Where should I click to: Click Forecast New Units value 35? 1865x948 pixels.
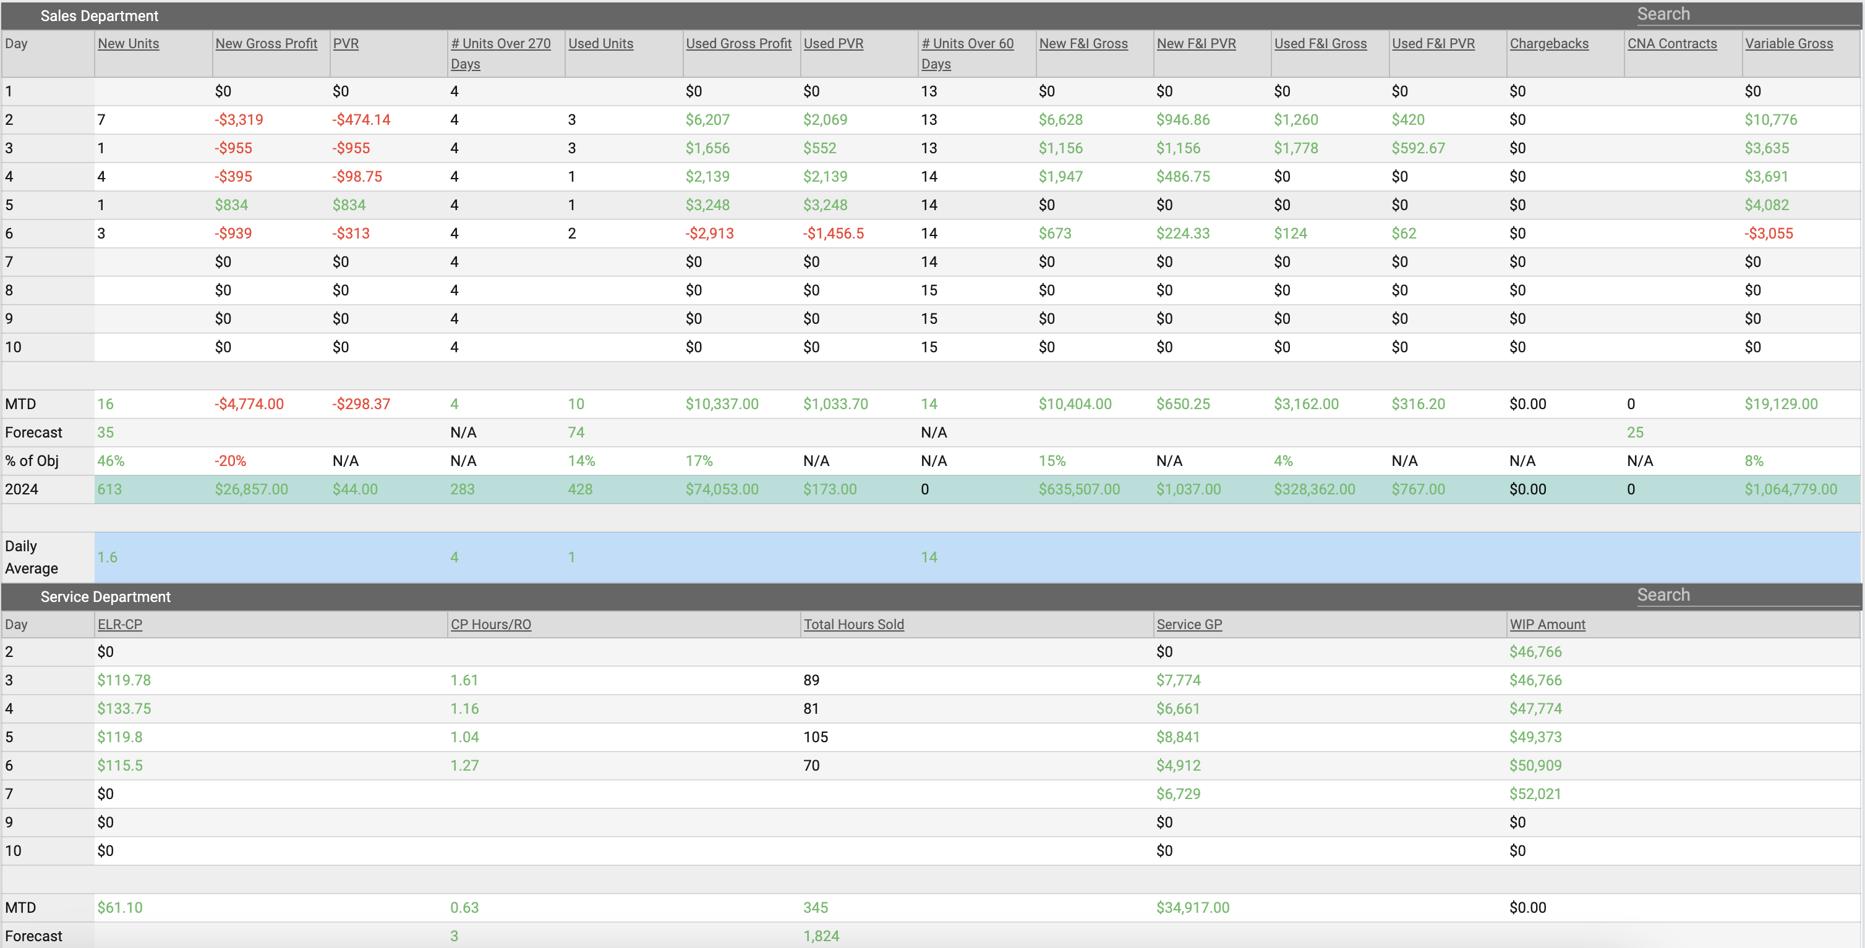tap(105, 433)
